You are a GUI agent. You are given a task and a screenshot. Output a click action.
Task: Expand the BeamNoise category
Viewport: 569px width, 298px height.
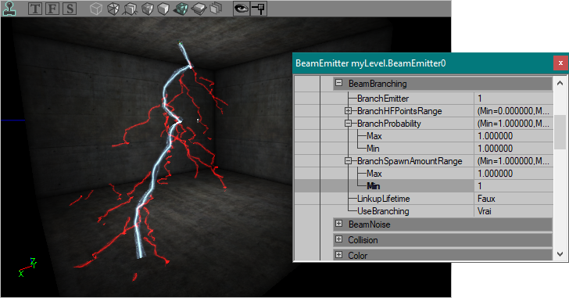click(338, 224)
